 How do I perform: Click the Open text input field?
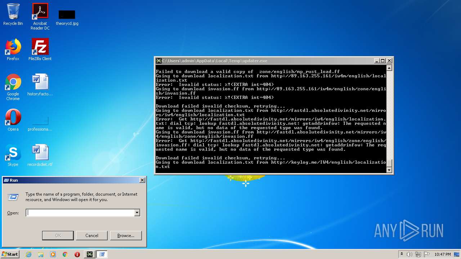pos(80,213)
